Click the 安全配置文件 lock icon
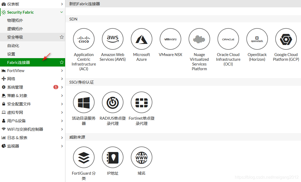This screenshot has width=301, height=182. [3, 104]
